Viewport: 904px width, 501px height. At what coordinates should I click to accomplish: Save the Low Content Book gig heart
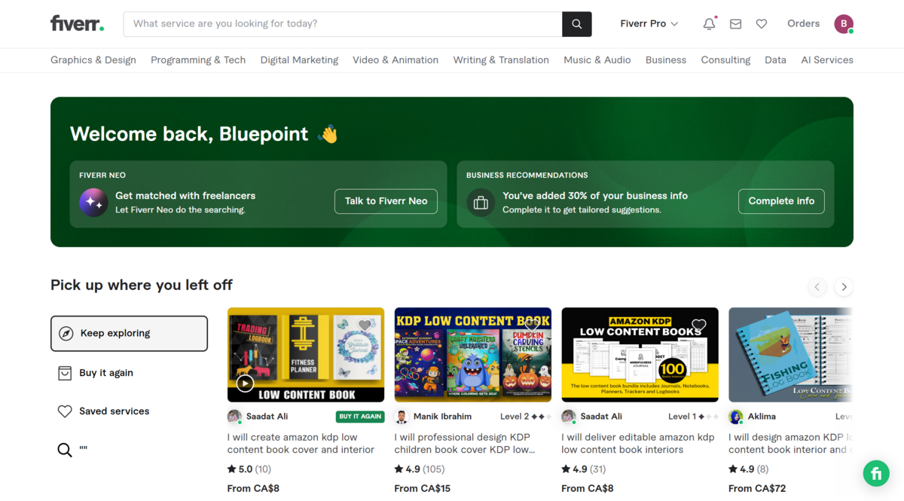(365, 325)
